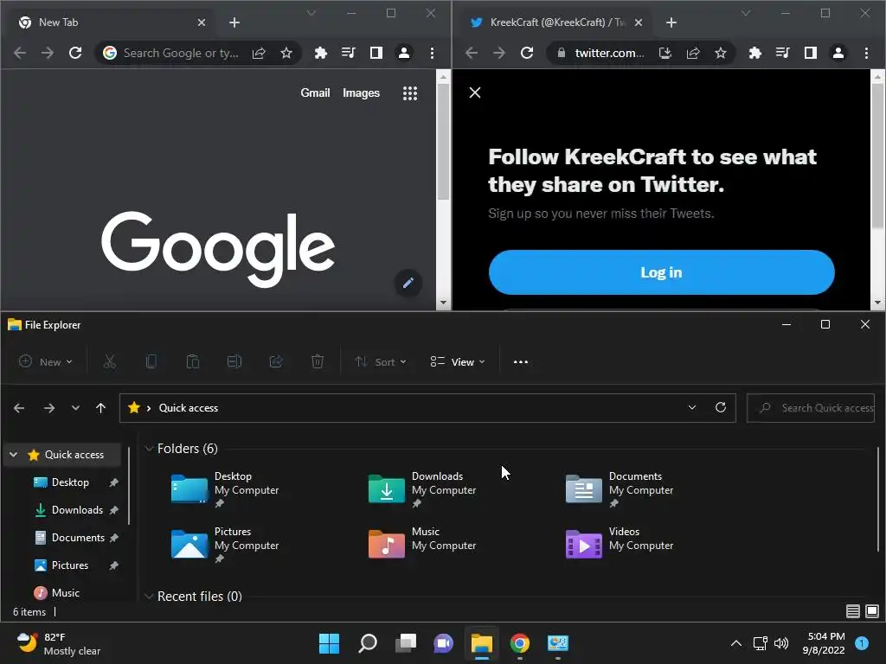
Task: Open Chrome profile icon in Twitter window
Action: point(838,53)
